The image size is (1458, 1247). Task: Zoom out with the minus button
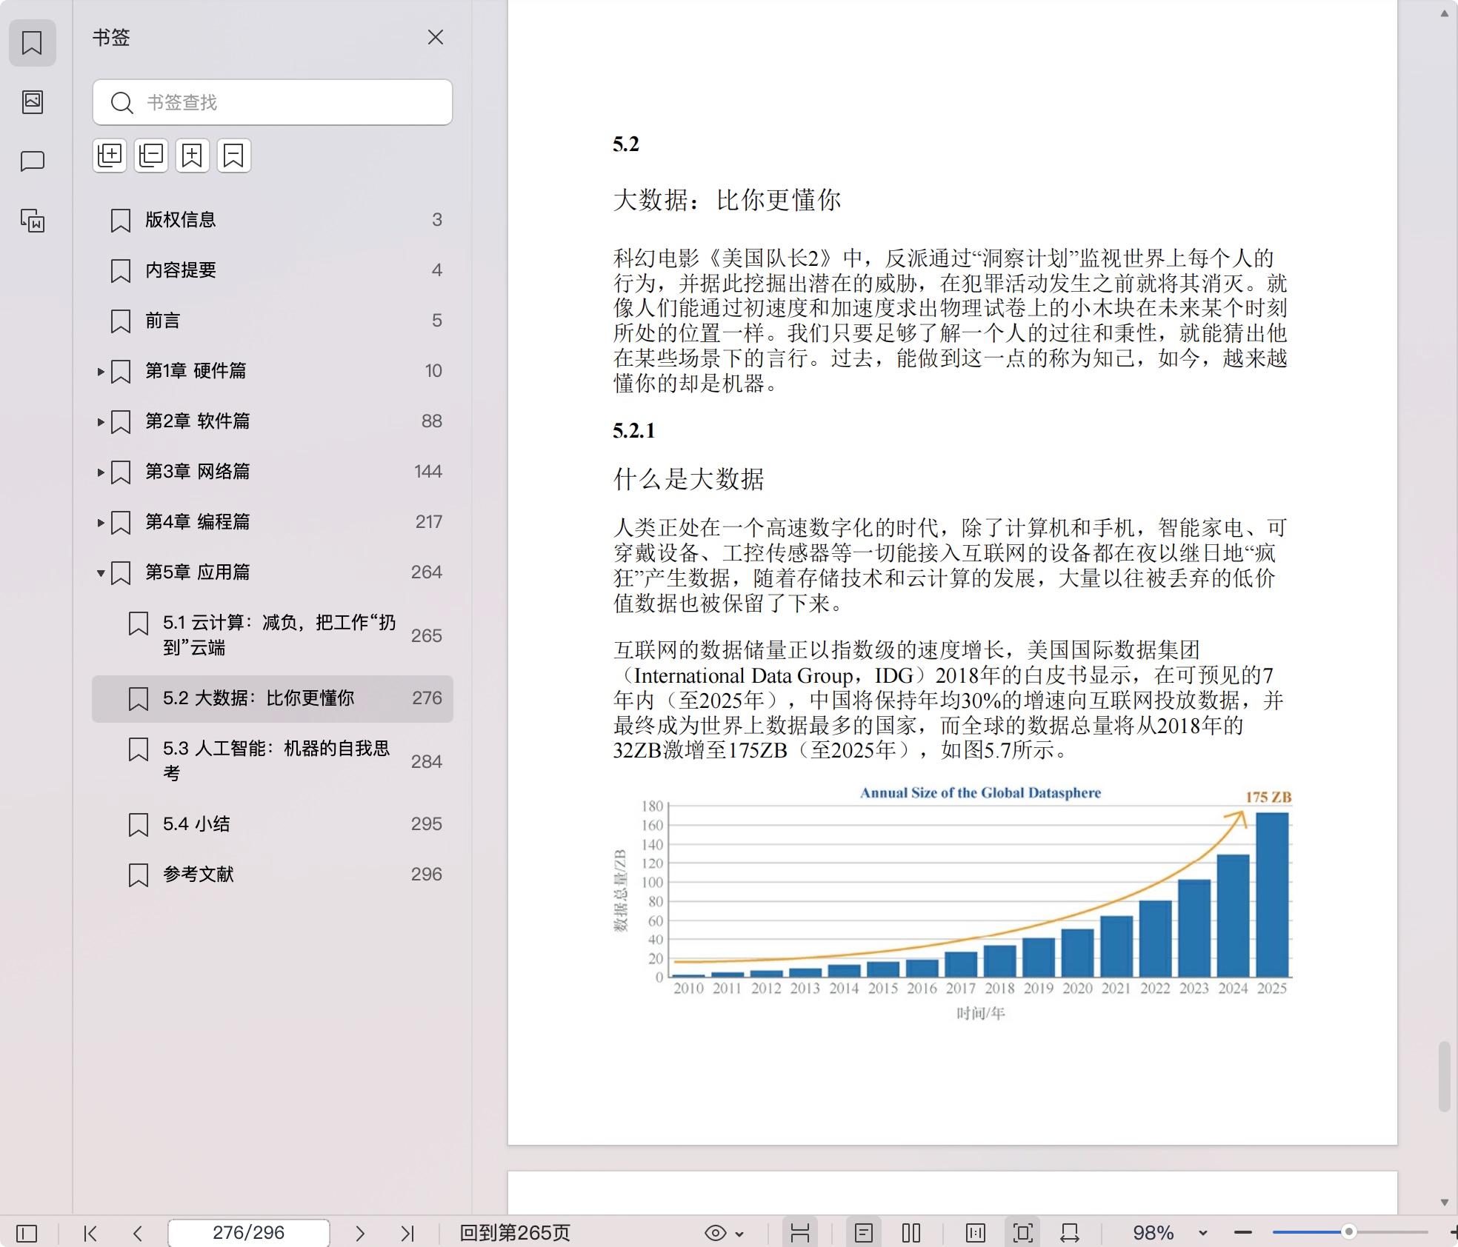(x=1243, y=1232)
